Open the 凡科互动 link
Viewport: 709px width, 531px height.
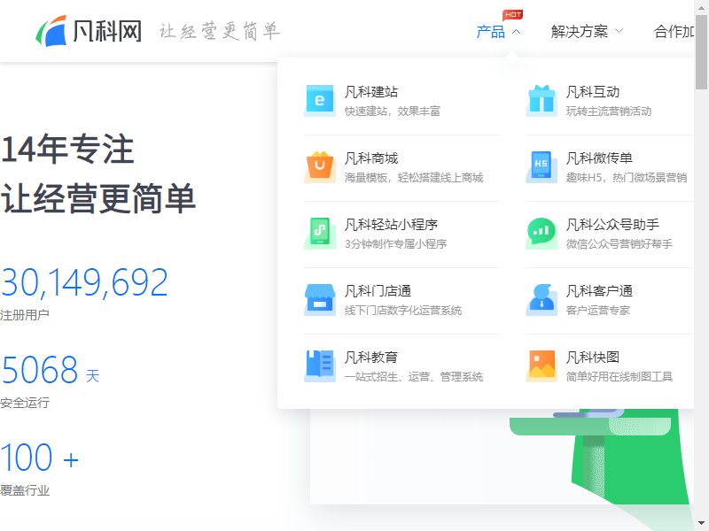593,92
